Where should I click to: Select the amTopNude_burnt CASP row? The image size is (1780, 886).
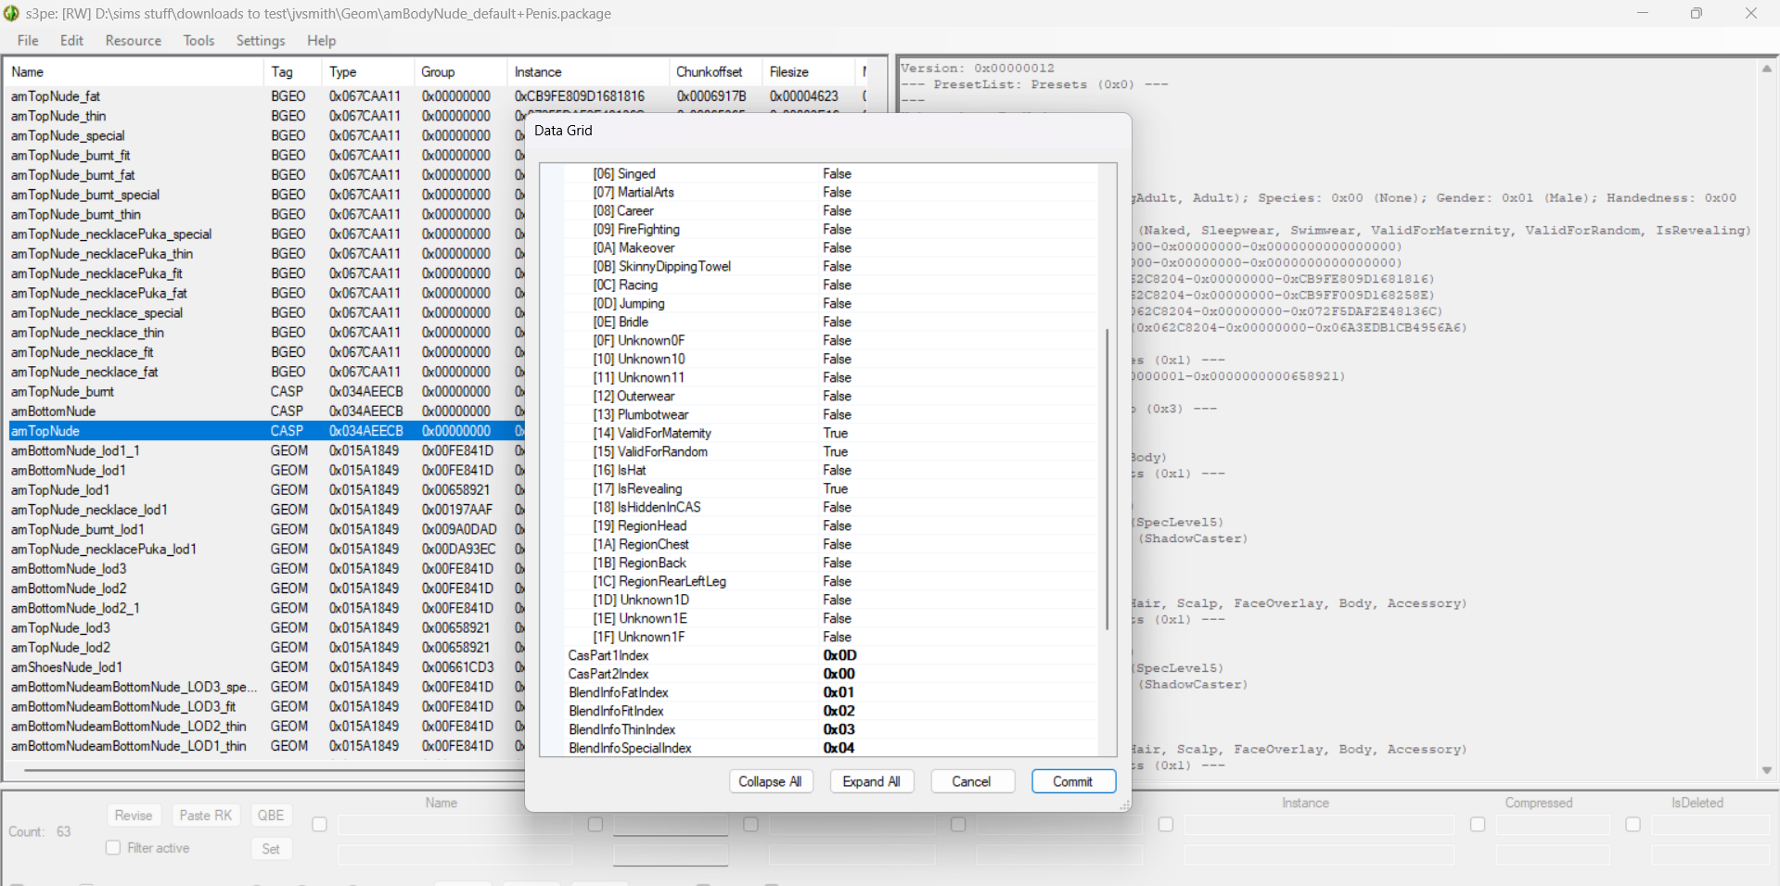pyautogui.click(x=266, y=392)
